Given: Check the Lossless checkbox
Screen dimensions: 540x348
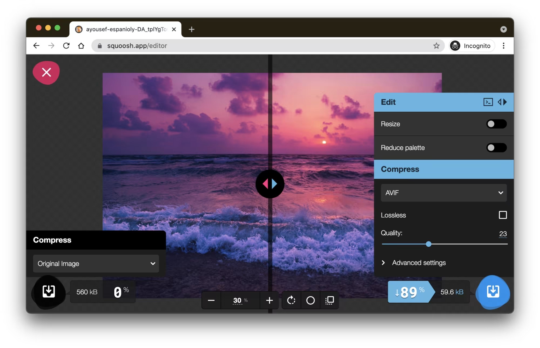Looking at the screenshot, I should pos(503,215).
